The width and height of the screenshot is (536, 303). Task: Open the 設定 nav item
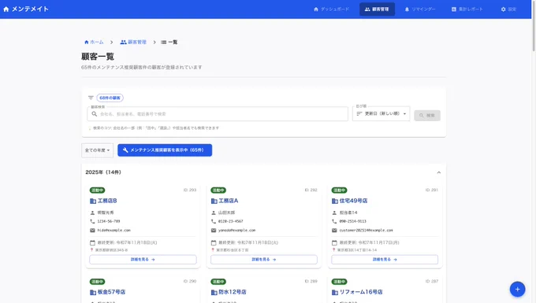(x=508, y=9)
